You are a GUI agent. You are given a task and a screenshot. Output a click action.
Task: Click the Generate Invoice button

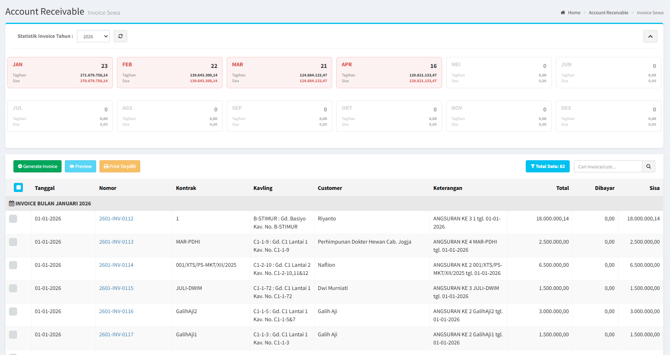click(x=37, y=166)
